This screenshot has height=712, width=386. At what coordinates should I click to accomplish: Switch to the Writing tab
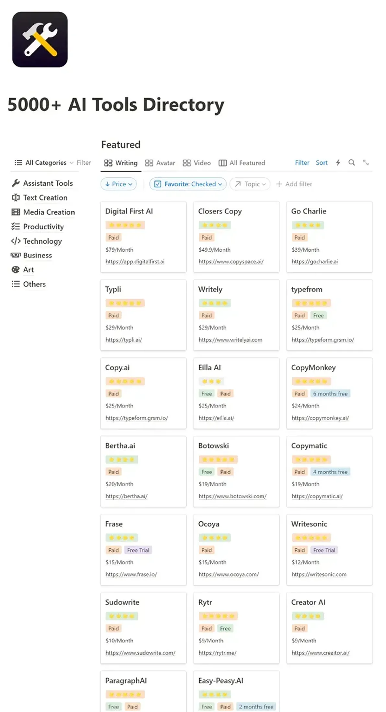(x=121, y=163)
